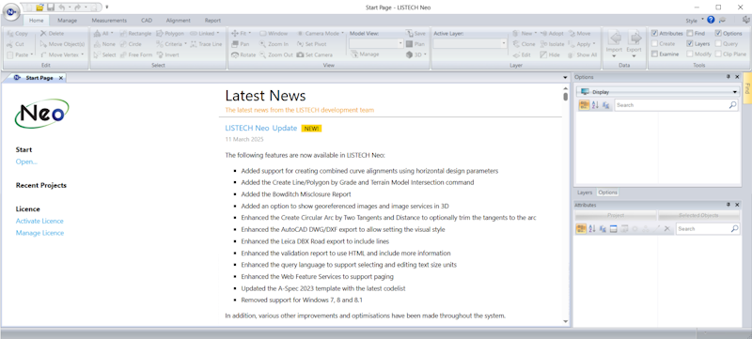Click the Zoom Out tool

point(276,54)
